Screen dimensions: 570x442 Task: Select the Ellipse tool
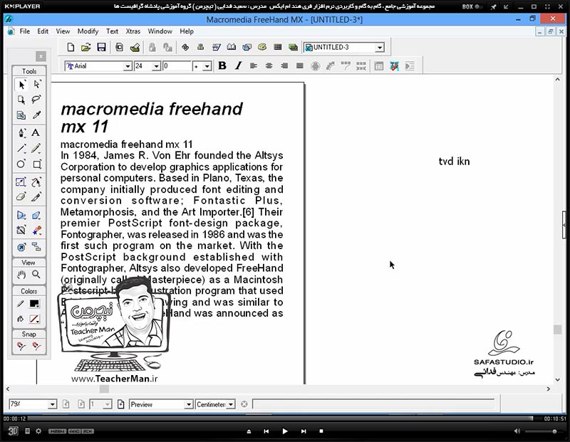tap(21, 164)
